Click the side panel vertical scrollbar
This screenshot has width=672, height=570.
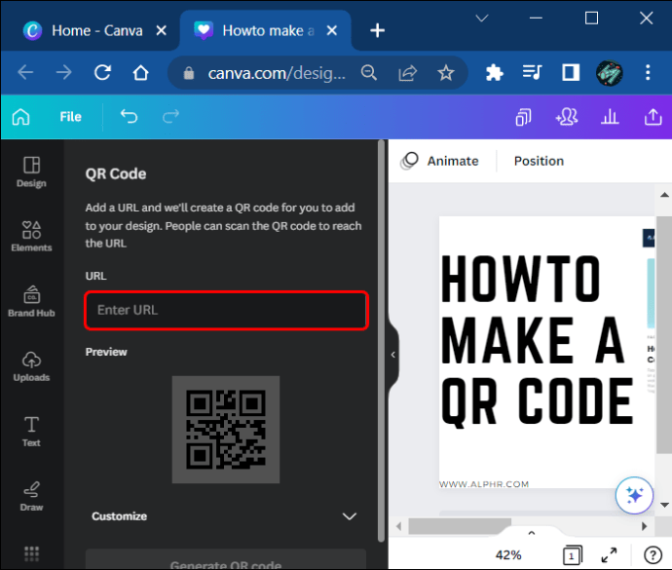pos(381,341)
